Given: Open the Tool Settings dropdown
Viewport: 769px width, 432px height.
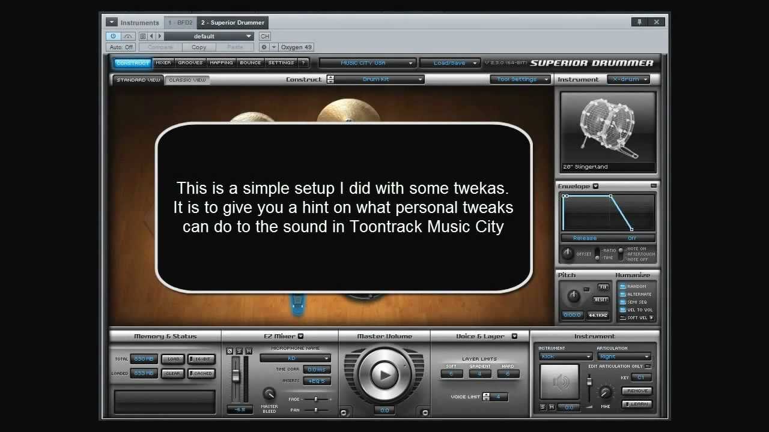Looking at the screenshot, I should tap(520, 79).
